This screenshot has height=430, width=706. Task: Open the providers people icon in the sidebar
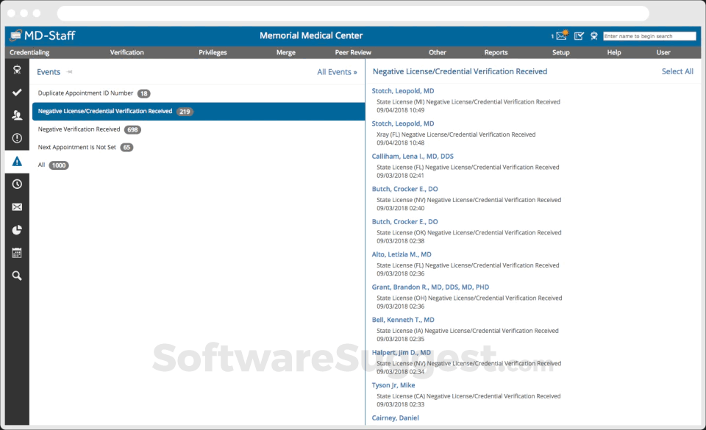pyautogui.click(x=16, y=115)
